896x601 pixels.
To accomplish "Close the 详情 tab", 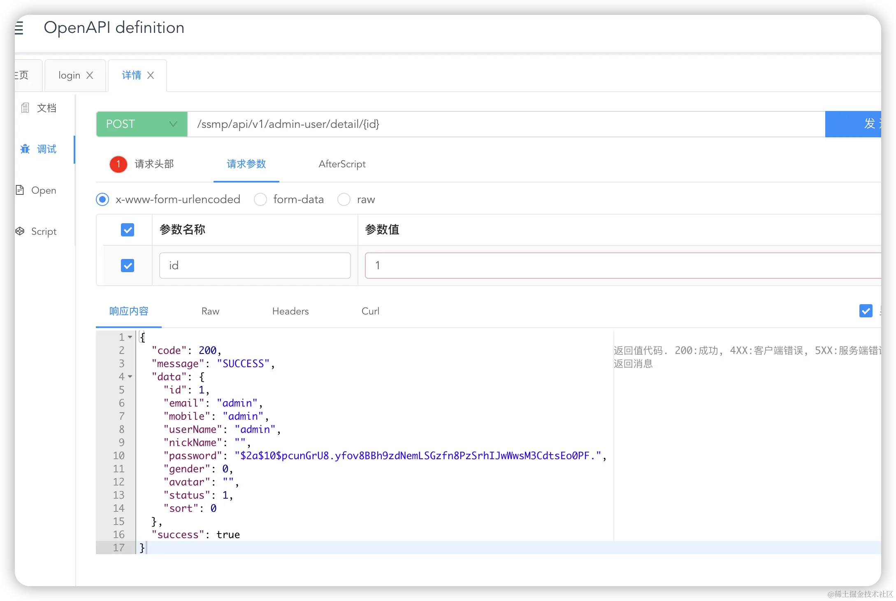I will [151, 75].
